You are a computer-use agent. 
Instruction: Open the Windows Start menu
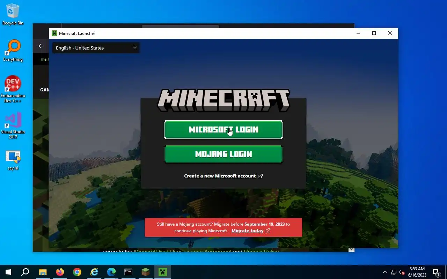pyautogui.click(x=8, y=272)
